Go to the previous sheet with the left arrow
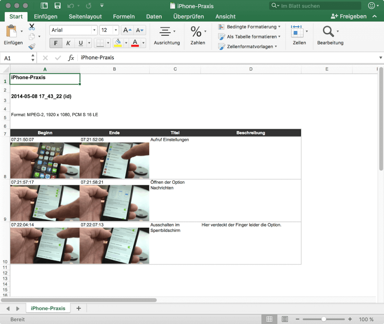The height and width of the screenshot is (324, 384). [x=8, y=309]
